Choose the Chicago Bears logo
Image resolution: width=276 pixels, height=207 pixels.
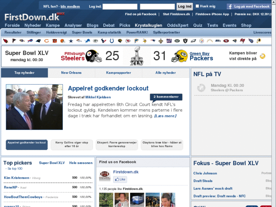[x=46, y=41]
